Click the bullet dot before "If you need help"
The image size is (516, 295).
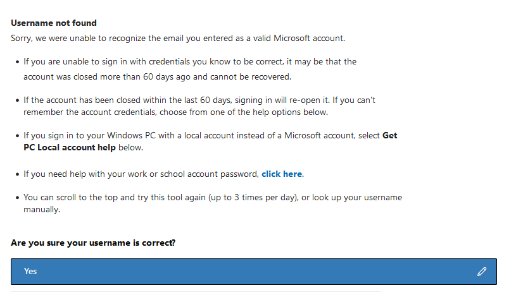pos(16,174)
